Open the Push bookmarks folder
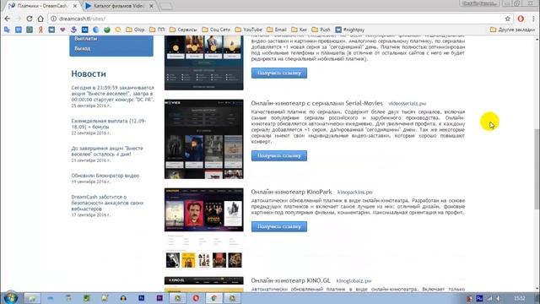Screen dimensions: 540x304 pos(321,30)
